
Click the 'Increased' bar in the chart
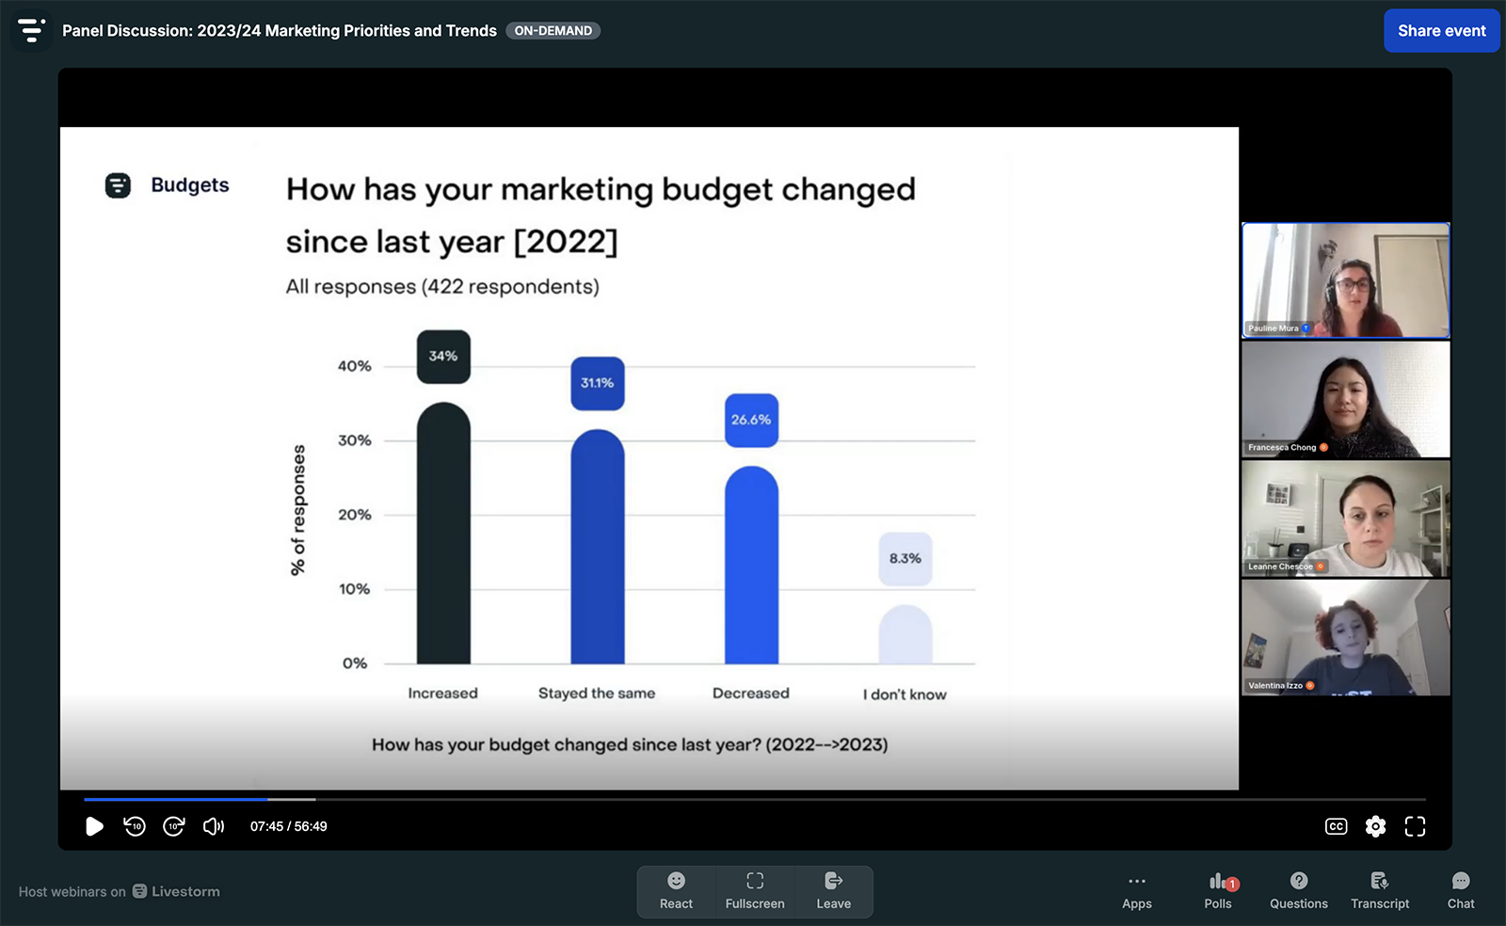tap(443, 533)
